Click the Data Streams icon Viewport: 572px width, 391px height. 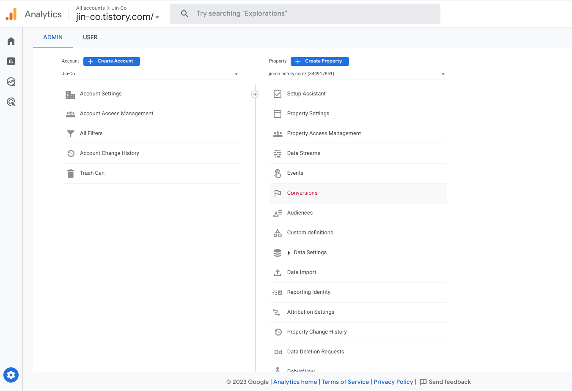[278, 153]
